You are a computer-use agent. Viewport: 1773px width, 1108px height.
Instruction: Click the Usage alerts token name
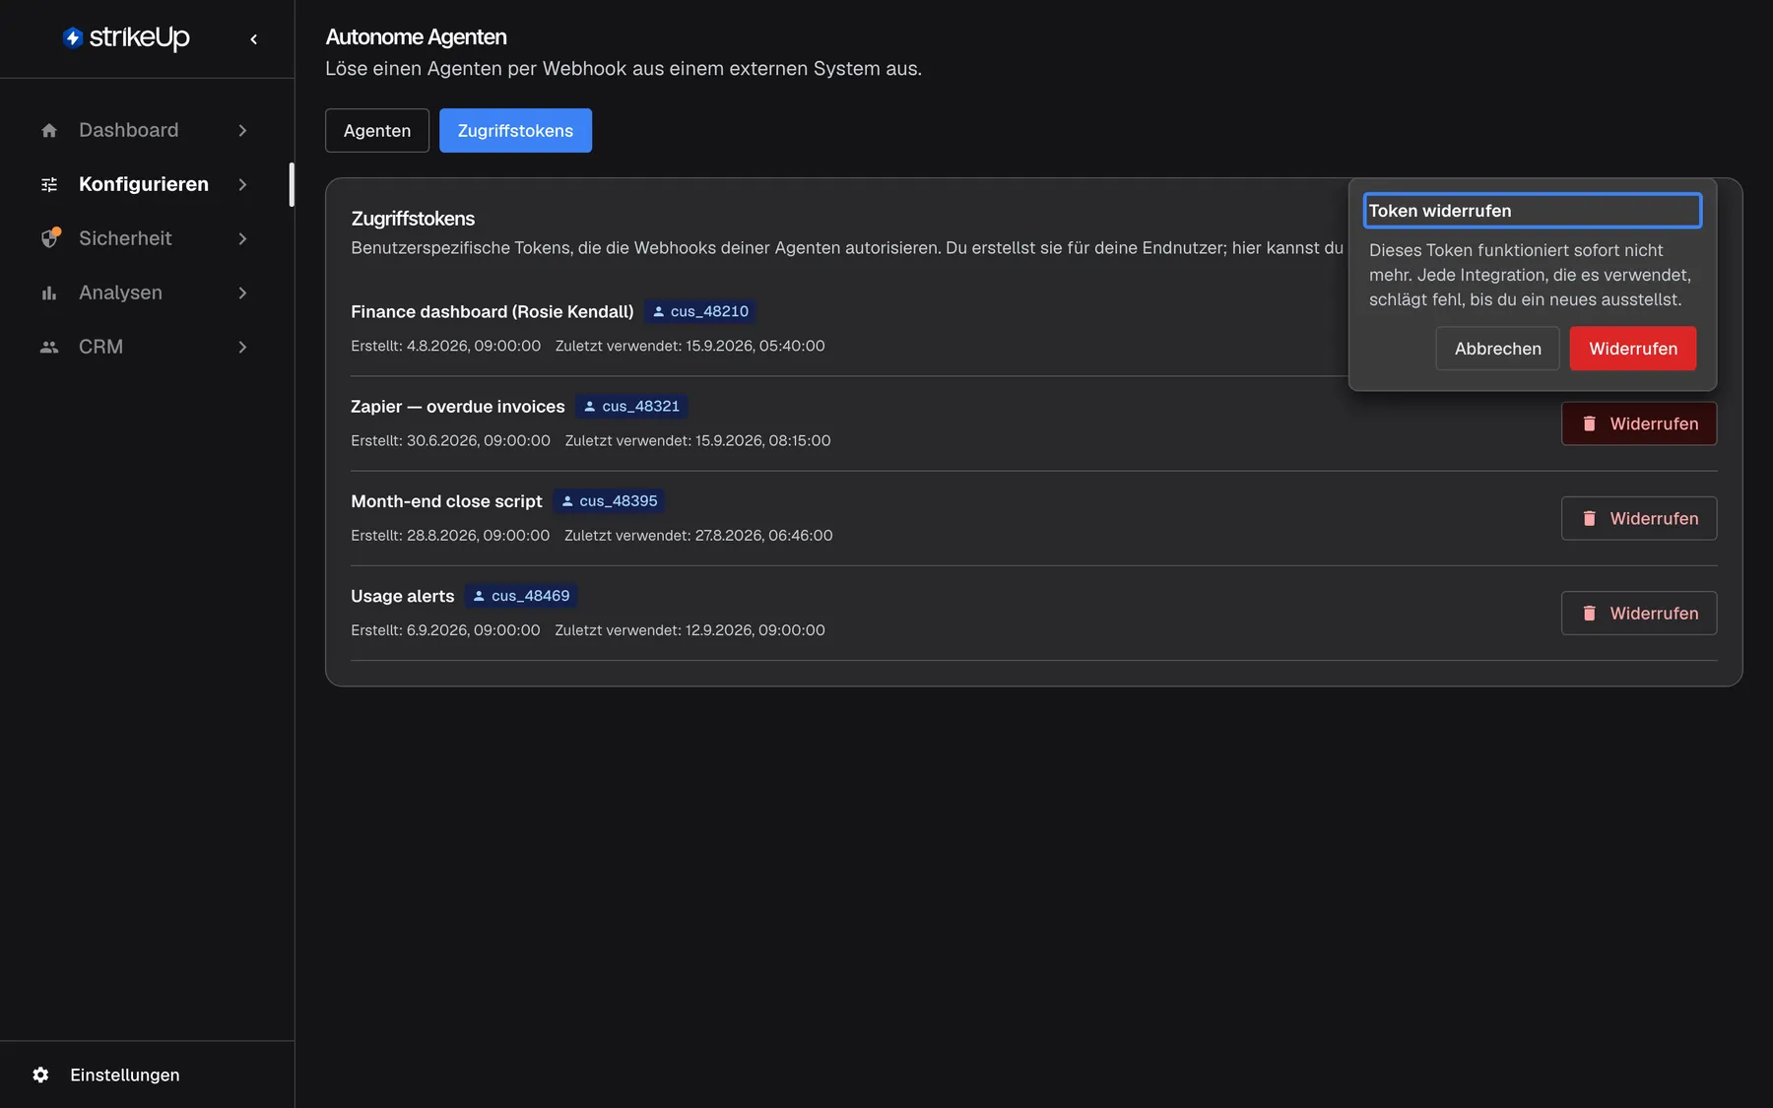[x=403, y=596]
